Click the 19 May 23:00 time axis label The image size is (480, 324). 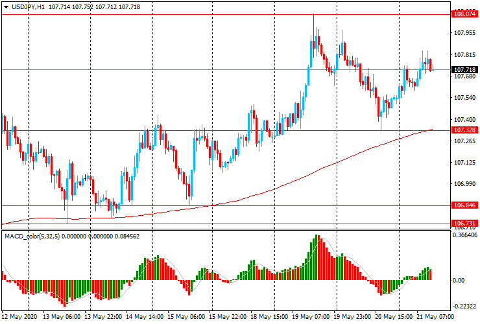(x=352, y=316)
